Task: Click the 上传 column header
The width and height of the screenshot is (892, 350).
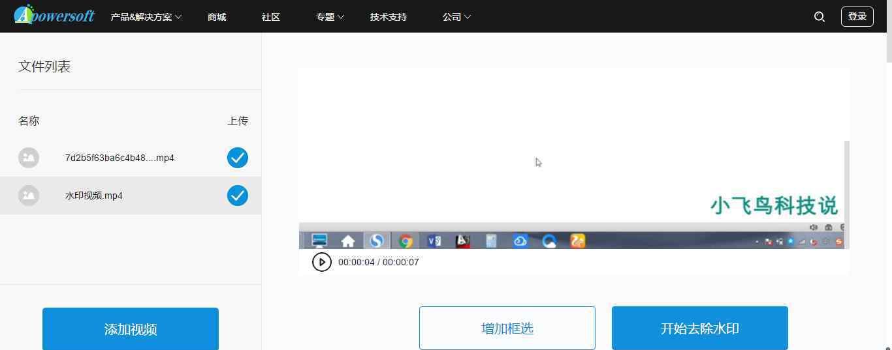Action: [238, 121]
